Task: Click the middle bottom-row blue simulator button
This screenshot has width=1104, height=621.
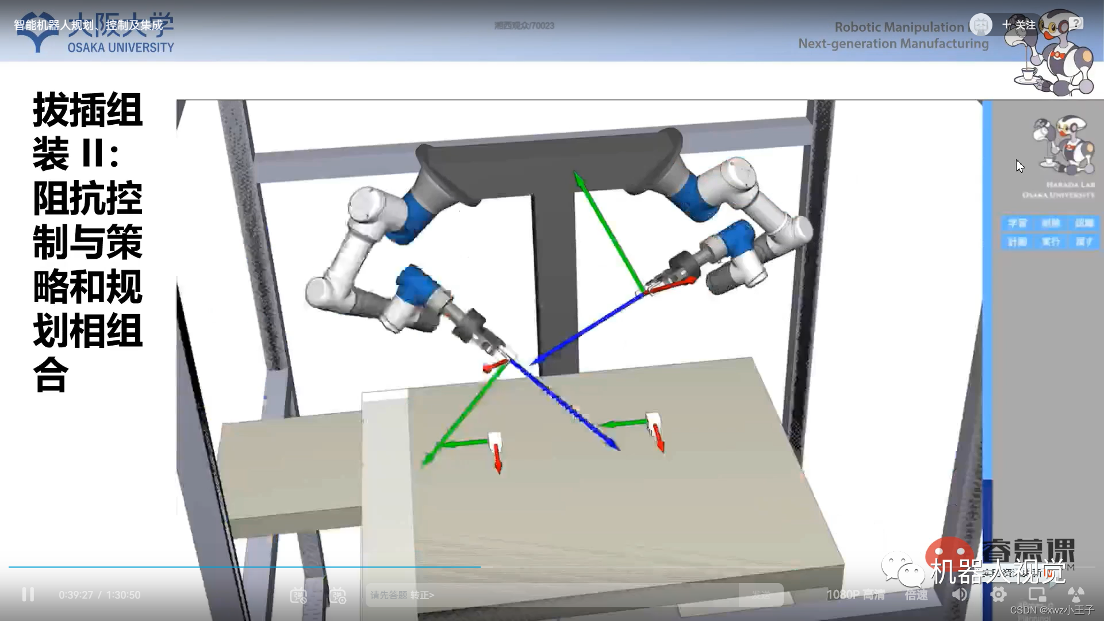Action: pyautogui.click(x=1051, y=241)
